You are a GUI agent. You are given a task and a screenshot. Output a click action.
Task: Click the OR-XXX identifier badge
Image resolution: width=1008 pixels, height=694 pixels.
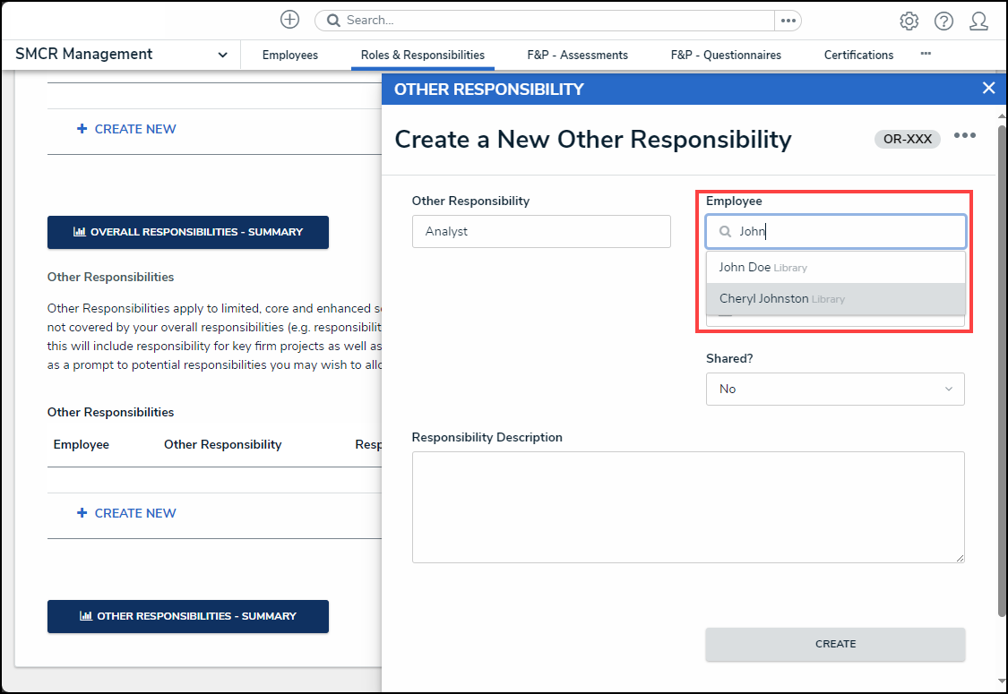pos(907,139)
